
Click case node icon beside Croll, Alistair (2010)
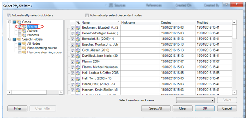[78, 50]
